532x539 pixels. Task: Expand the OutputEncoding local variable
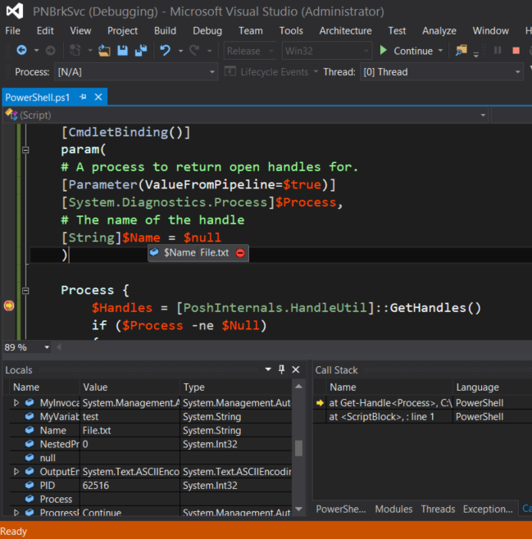tap(16, 471)
